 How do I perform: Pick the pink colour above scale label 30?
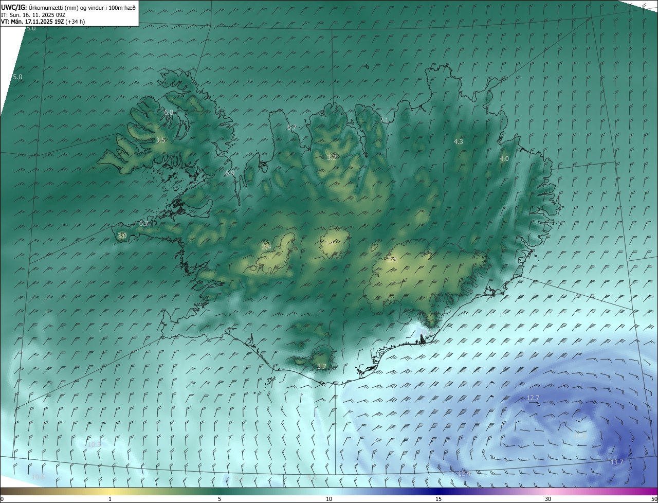[x=548, y=492]
